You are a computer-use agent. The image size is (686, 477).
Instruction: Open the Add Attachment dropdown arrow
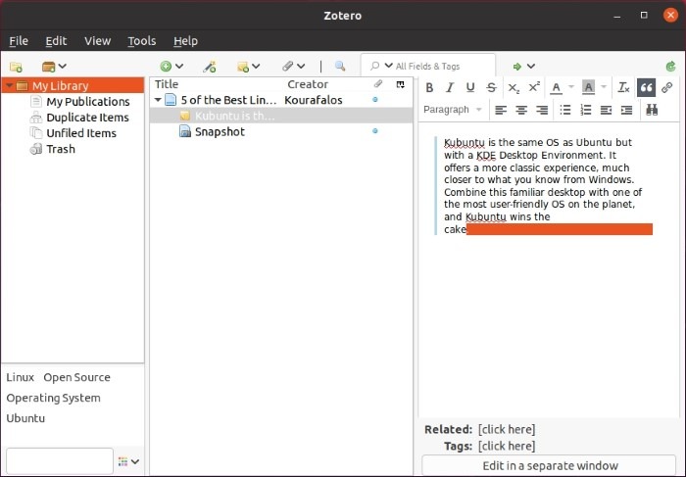click(x=301, y=67)
